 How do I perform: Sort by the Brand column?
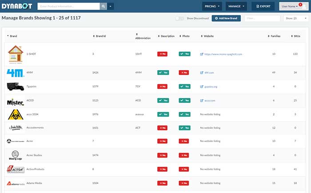(12, 36)
